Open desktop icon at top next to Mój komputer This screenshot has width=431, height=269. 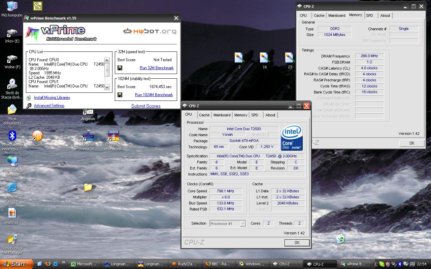click(37, 6)
